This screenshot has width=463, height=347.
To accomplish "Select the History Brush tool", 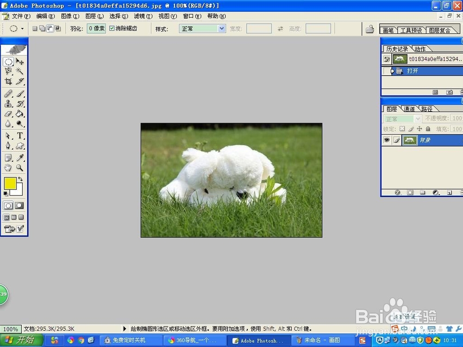I will (20, 104).
